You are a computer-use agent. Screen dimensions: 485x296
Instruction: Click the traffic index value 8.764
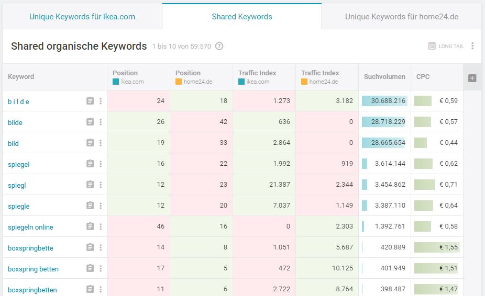tap(345, 289)
